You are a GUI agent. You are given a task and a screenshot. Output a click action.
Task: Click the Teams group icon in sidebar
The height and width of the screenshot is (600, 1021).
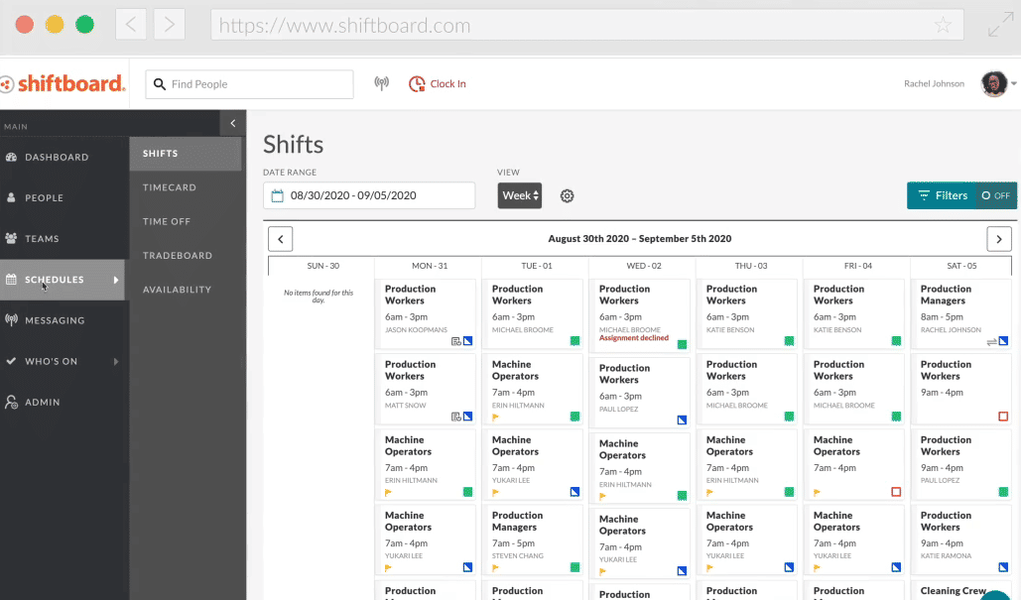(12, 239)
